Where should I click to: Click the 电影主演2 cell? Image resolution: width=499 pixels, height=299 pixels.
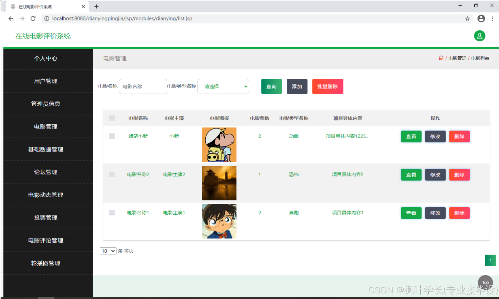(x=174, y=174)
